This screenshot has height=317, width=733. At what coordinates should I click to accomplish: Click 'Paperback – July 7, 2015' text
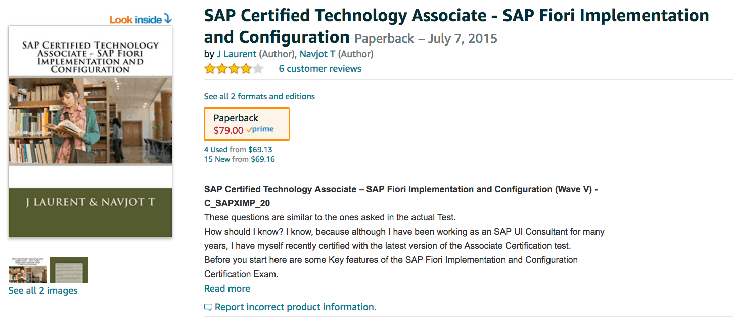426,38
